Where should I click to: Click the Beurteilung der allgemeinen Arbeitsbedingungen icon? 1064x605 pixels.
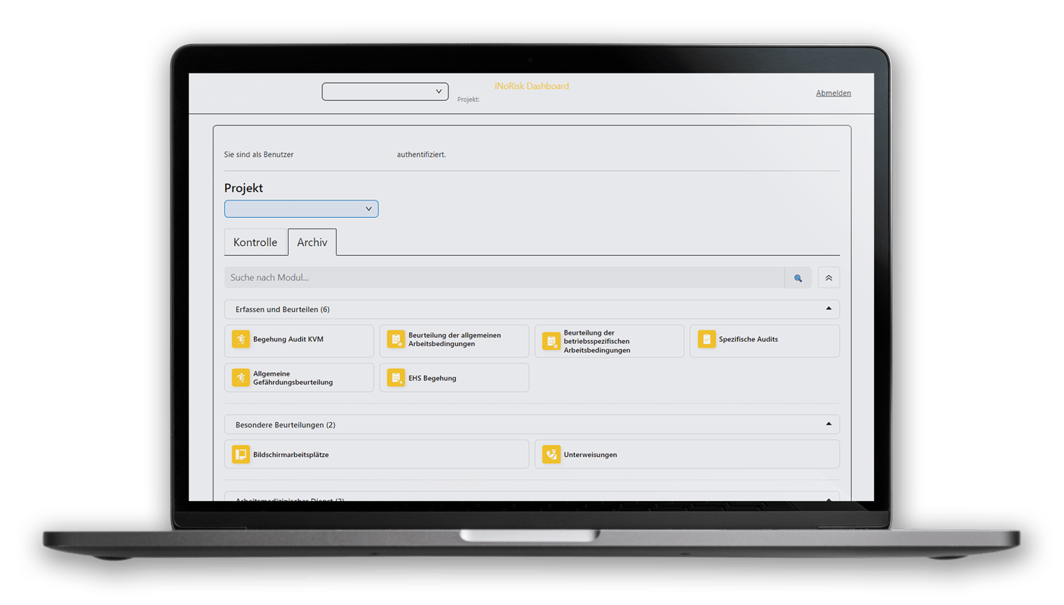[396, 339]
